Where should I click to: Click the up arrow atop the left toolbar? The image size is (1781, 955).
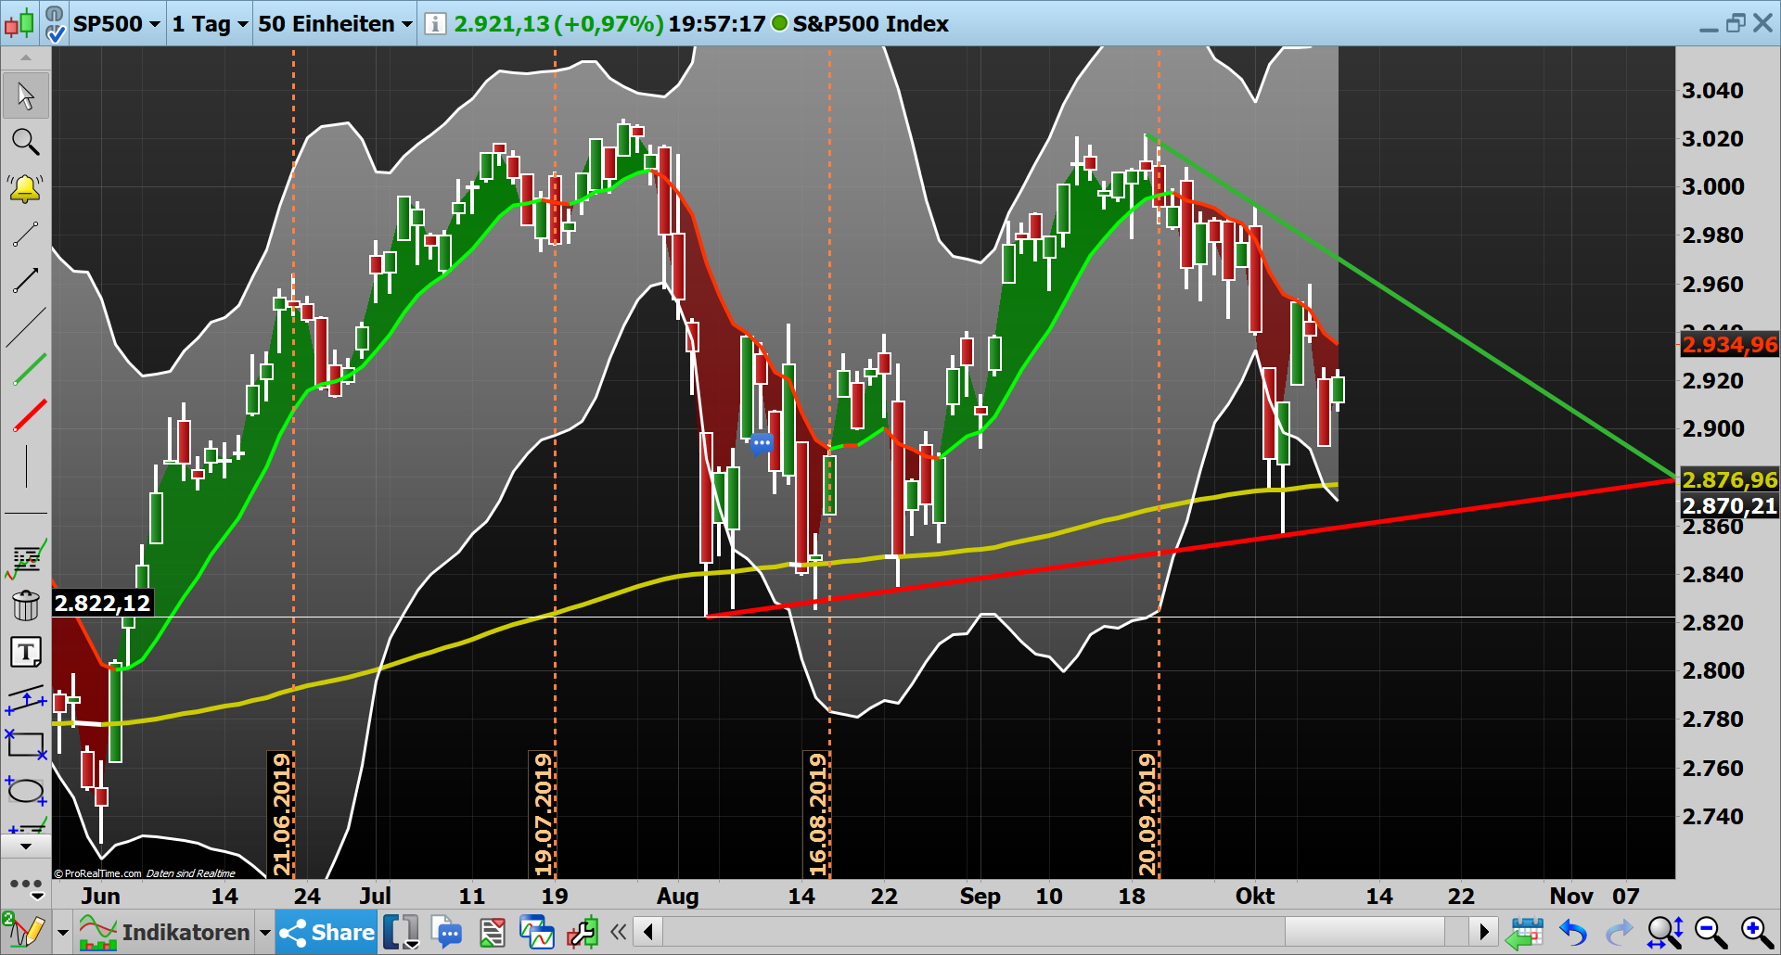(26, 57)
